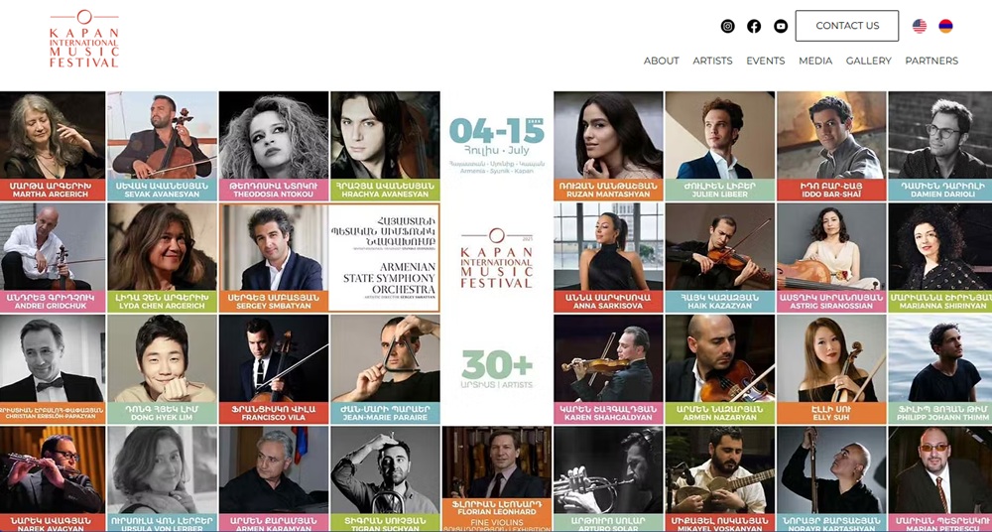Switch language with the Armenian flag icon
The image size is (992, 532).
pyautogui.click(x=945, y=26)
